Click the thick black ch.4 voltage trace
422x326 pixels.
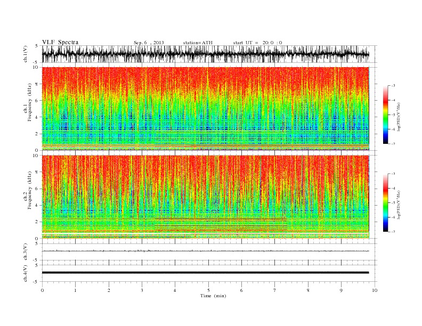click(x=206, y=273)
